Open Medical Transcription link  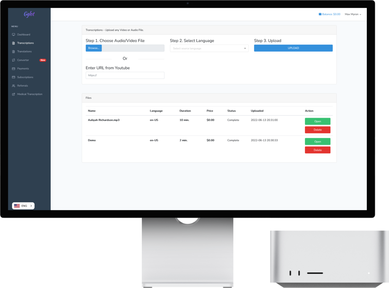pos(30,94)
